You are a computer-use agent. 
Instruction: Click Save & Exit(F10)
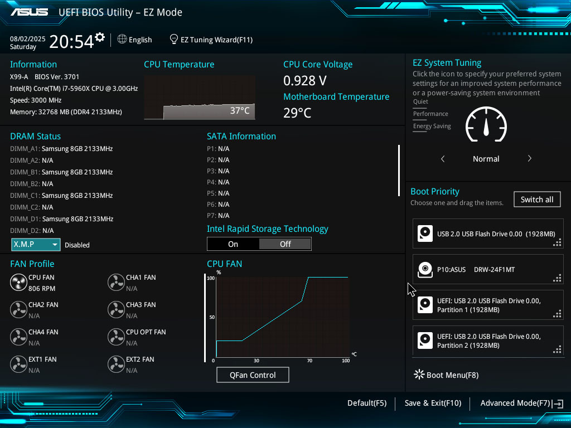[x=433, y=403]
